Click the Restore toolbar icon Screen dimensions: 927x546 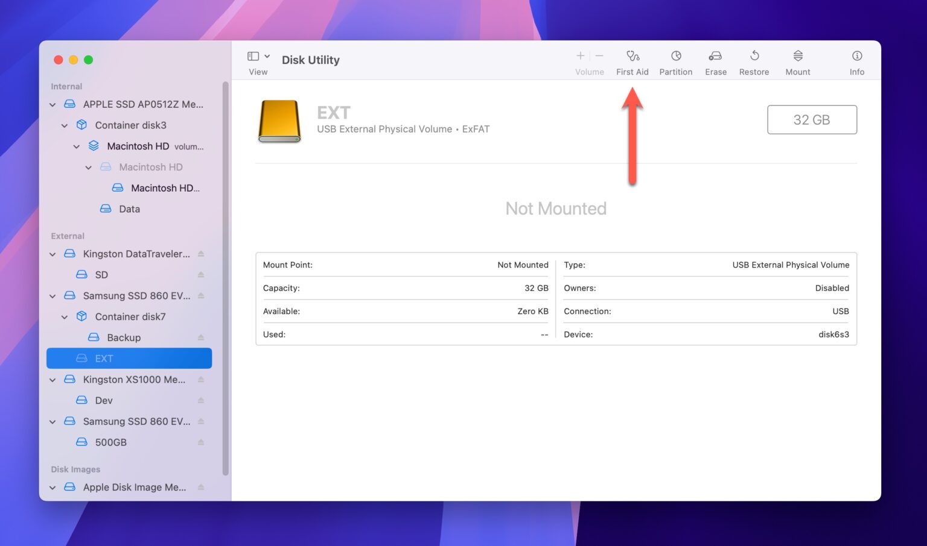click(754, 60)
